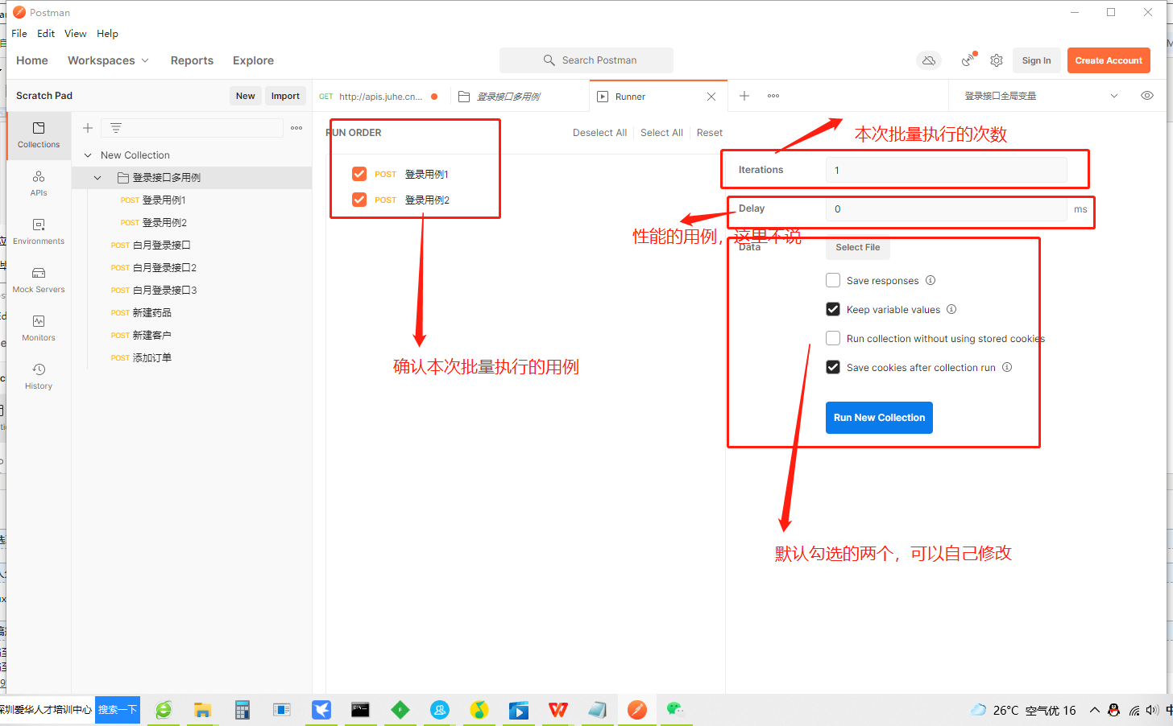Switch to the 登录接口多用例 folder tab

click(x=520, y=97)
